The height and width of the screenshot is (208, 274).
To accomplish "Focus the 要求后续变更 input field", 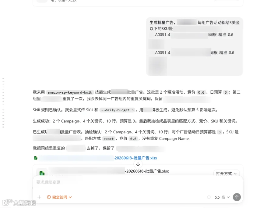I will 138,182.
